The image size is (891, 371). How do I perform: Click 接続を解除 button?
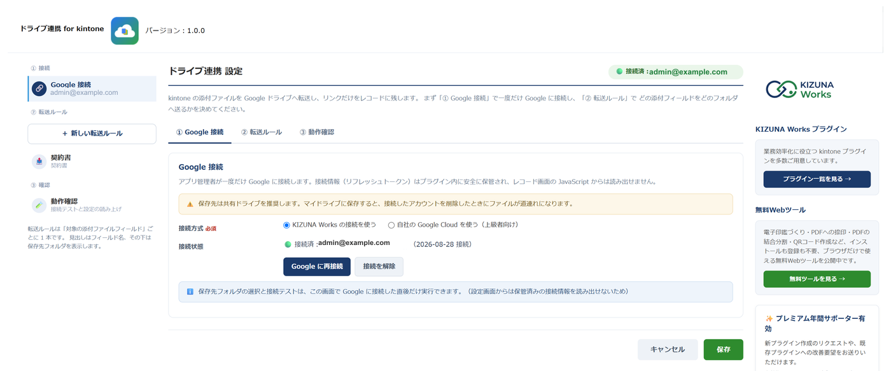point(379,267)
